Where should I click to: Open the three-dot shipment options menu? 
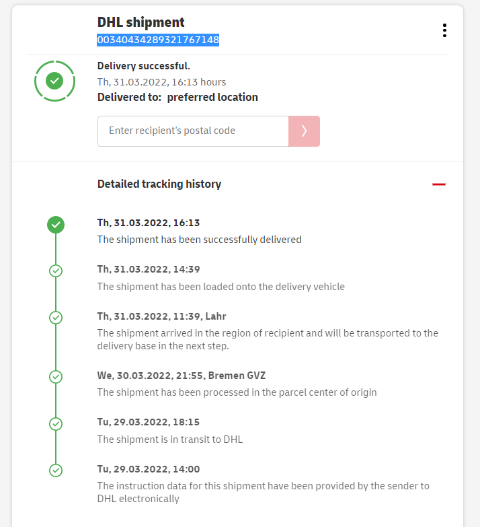(444, 30)
